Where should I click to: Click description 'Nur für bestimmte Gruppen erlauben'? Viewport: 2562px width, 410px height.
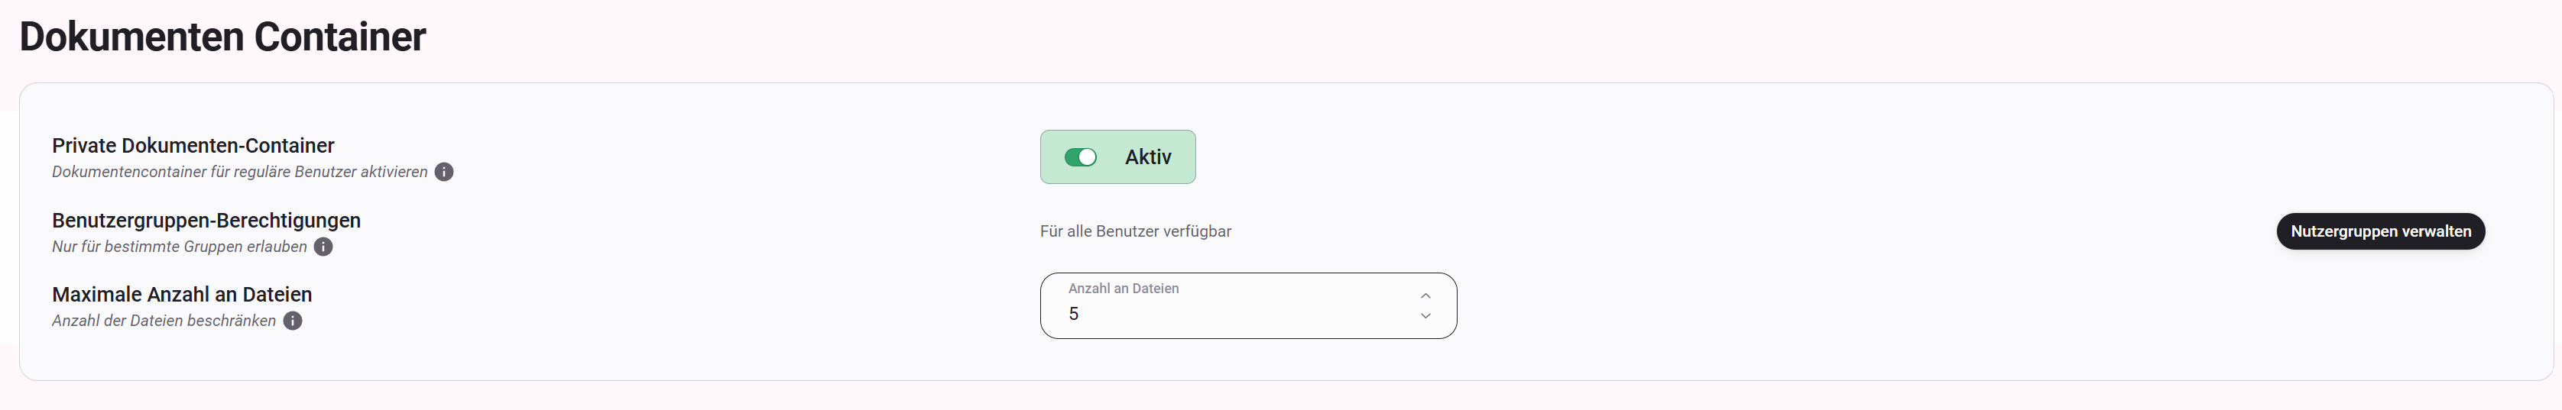click(x=179, y=246)
